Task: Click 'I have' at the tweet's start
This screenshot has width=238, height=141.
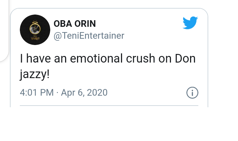Action: click(35, 59)
